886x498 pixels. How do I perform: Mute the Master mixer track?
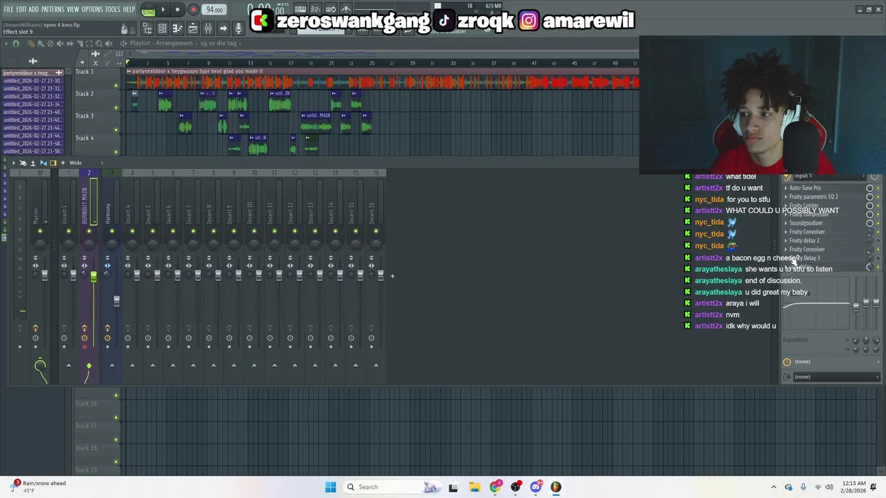[40, 231]
